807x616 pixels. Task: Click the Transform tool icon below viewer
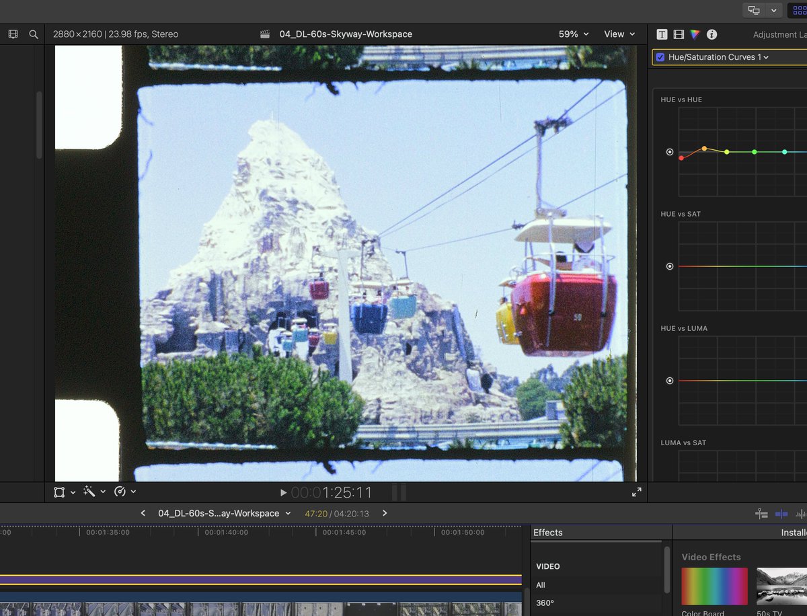click(x=60, y=492)
